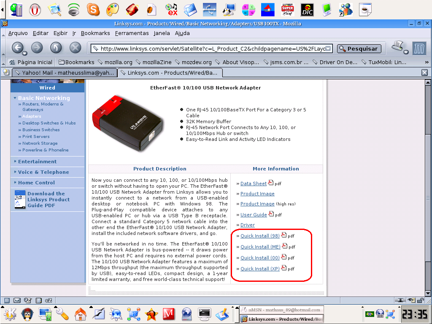Click the Pesquisar search button
Screen dimensions: 432x324
359,49
